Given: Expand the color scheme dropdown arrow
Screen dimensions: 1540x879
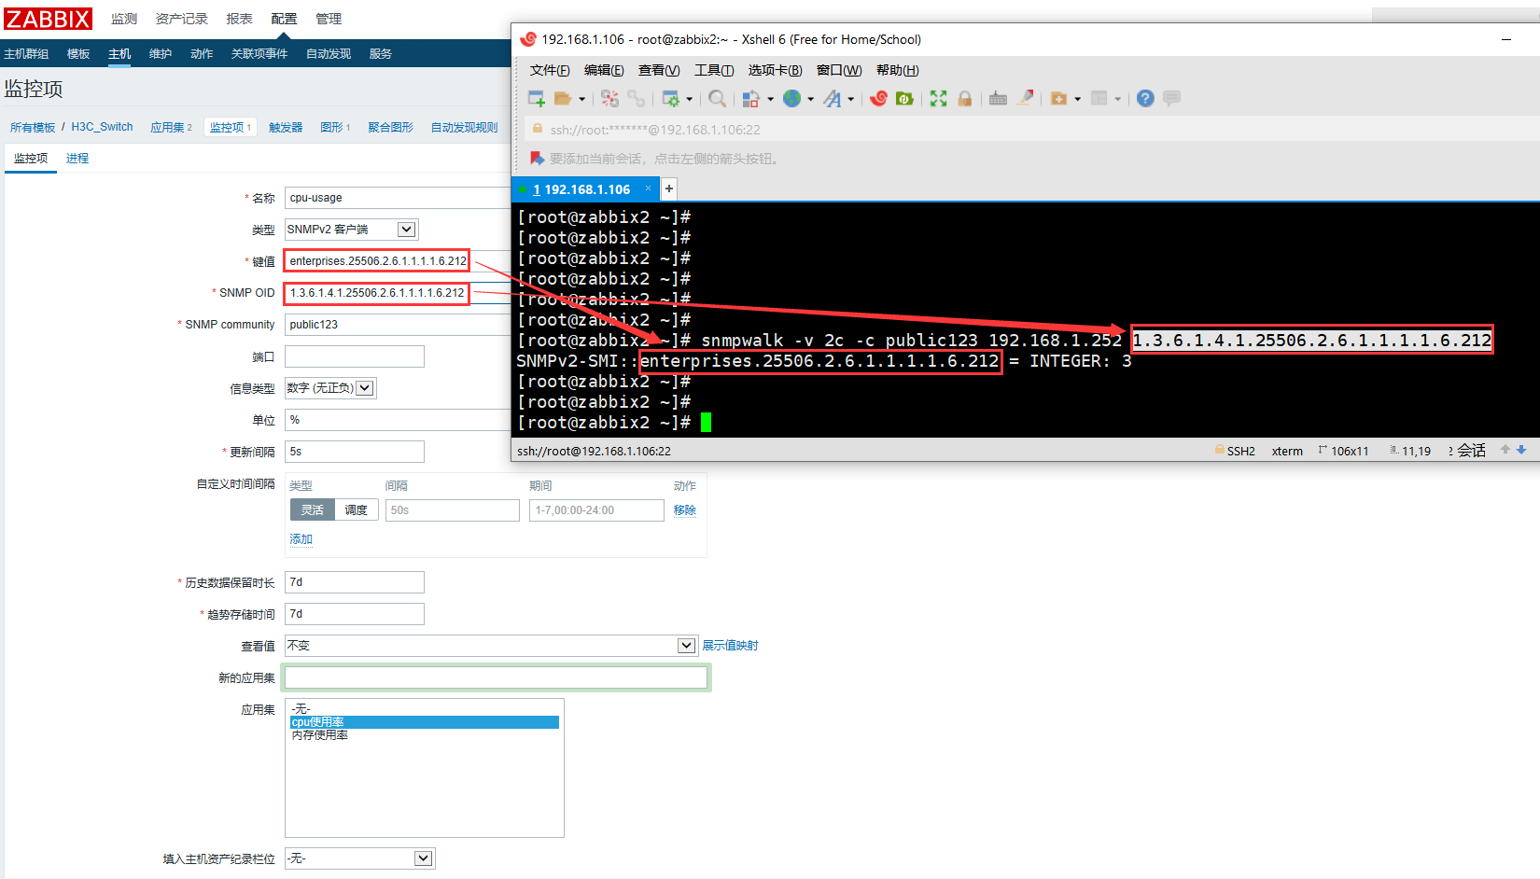Looking at the screenshot, I should [770, 99].
